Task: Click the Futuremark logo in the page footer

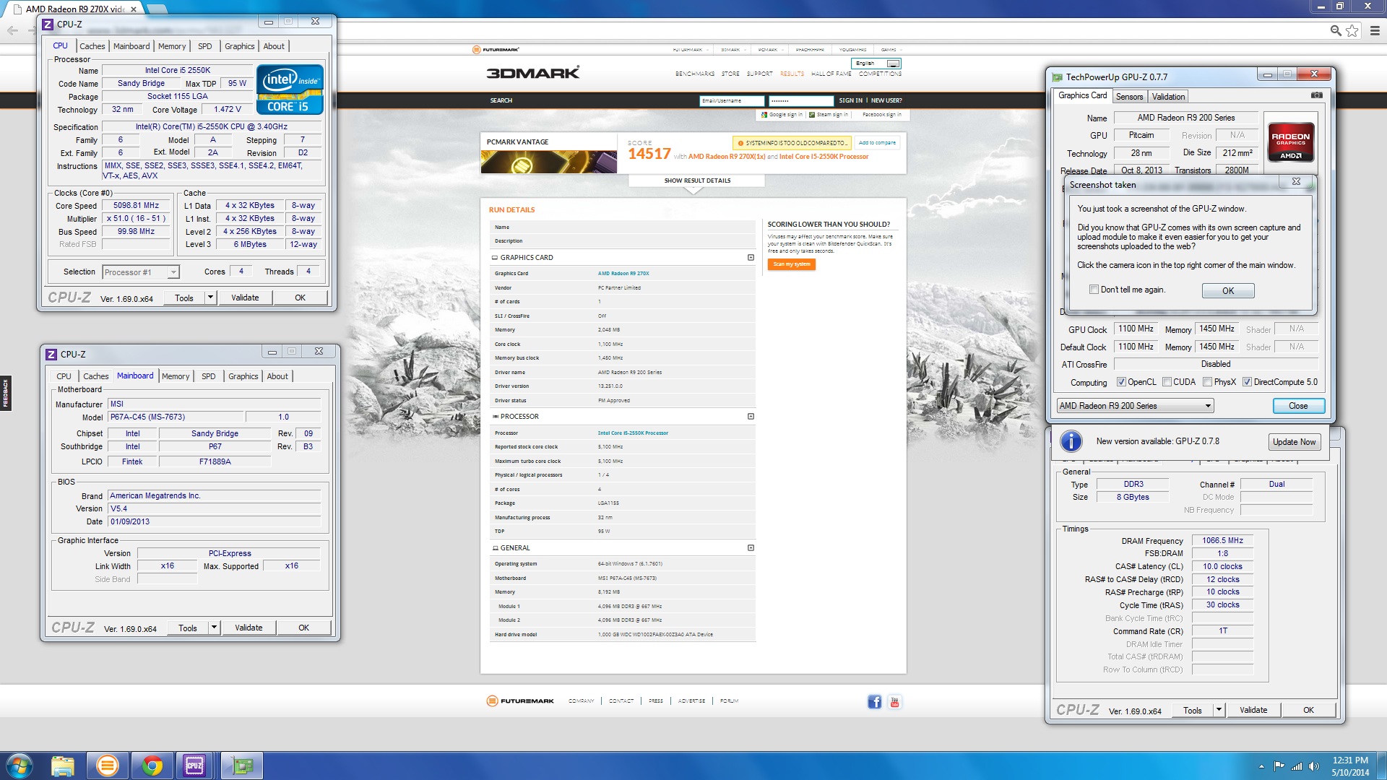Action: click(x=520, y=701)
